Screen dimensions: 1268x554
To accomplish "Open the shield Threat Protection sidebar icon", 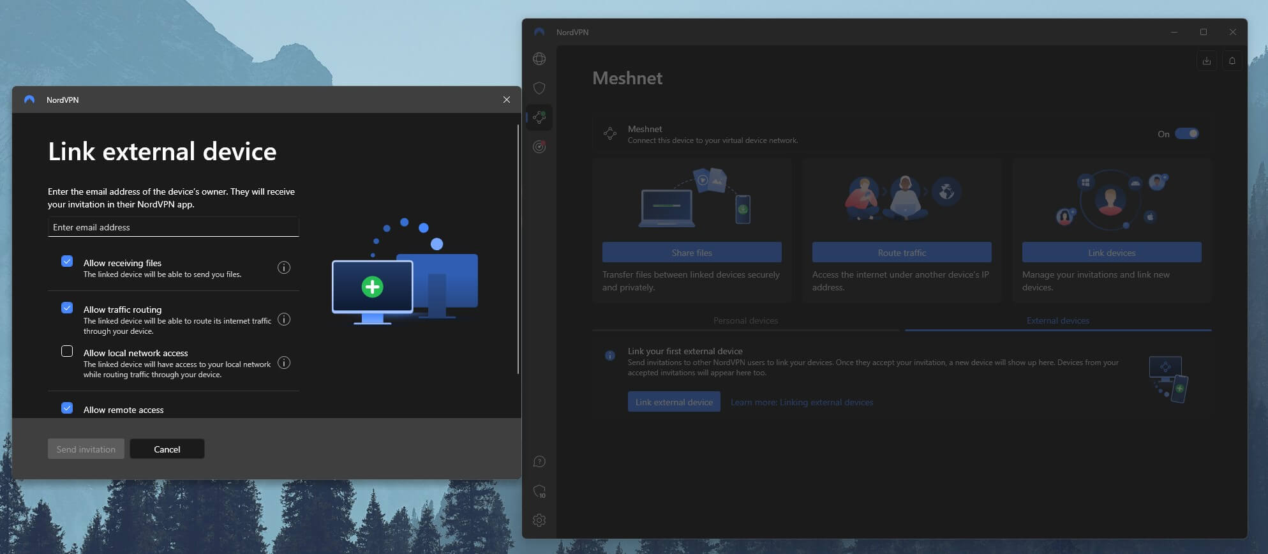I will click(539, 88).
